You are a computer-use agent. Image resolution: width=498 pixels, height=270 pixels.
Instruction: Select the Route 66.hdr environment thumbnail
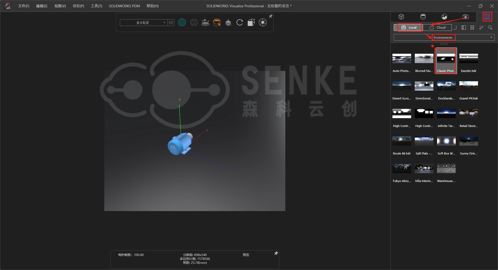coord(402,141)
